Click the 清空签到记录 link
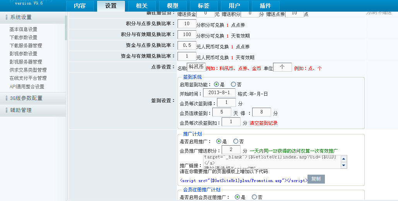Screen dimensions: 398x201 [263, 123]
